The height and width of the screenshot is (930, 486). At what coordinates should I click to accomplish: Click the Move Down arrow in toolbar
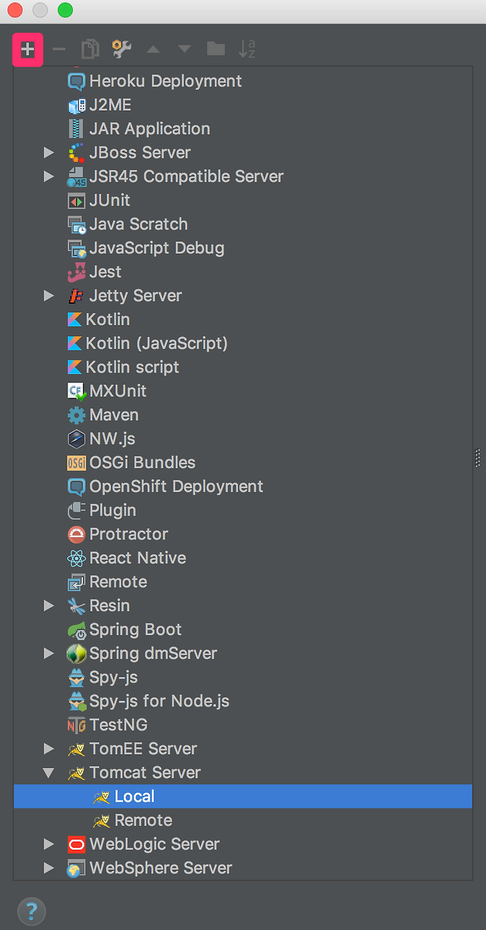click(x=184, y=49)
